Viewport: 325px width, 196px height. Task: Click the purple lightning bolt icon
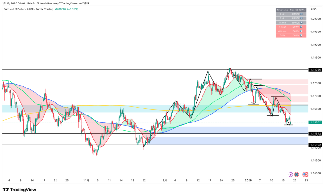291,174
